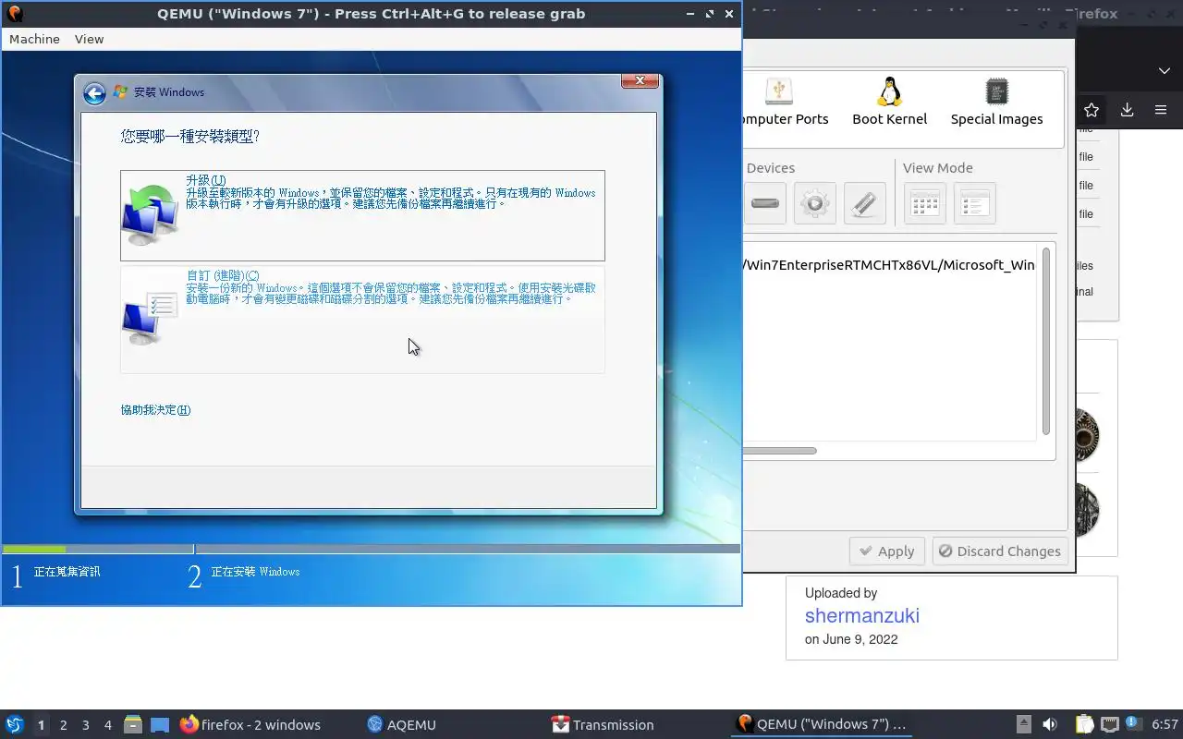Open the help-me-decide link in setup
This screenshot has height=739, width=1183.
[155, 410]
